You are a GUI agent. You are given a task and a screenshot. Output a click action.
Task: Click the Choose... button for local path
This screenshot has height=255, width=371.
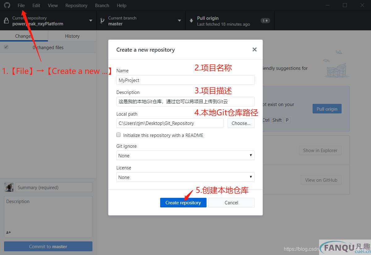pyautogui.click(x=241, y=123)
